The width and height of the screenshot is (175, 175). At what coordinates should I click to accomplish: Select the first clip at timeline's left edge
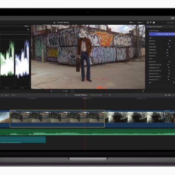pyautogui.click(x=5, y=119)
